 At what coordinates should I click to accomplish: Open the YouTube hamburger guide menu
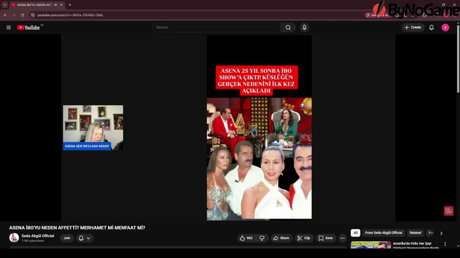(9, 28)
